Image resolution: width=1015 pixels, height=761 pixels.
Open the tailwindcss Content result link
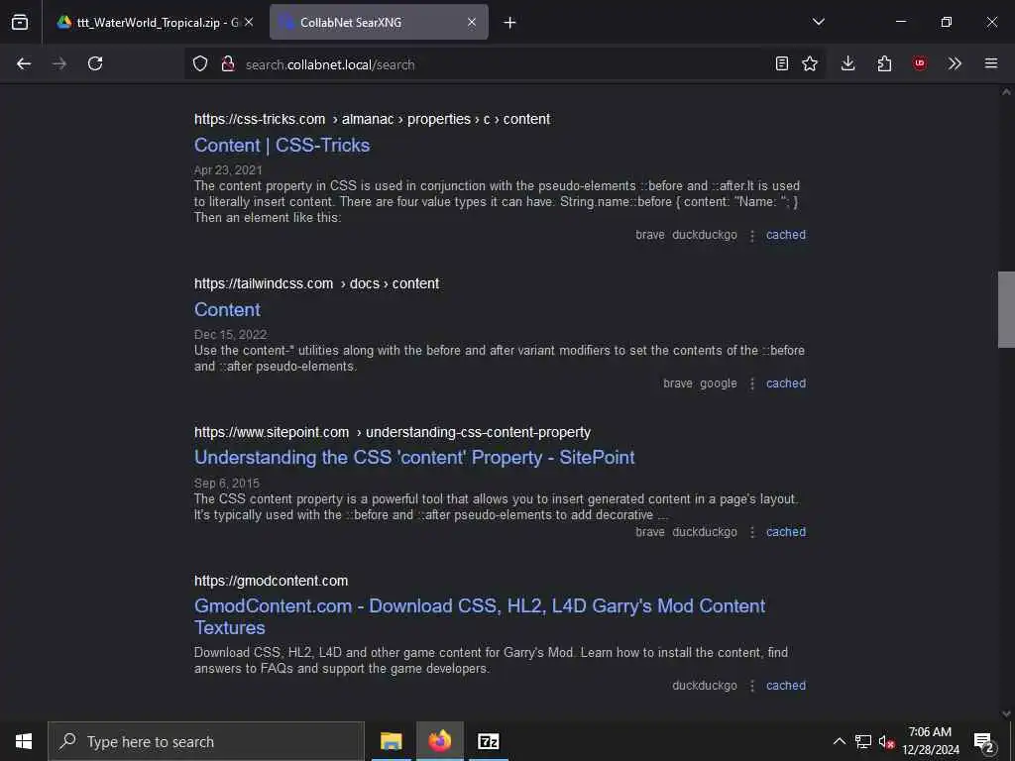click(227, 309)
